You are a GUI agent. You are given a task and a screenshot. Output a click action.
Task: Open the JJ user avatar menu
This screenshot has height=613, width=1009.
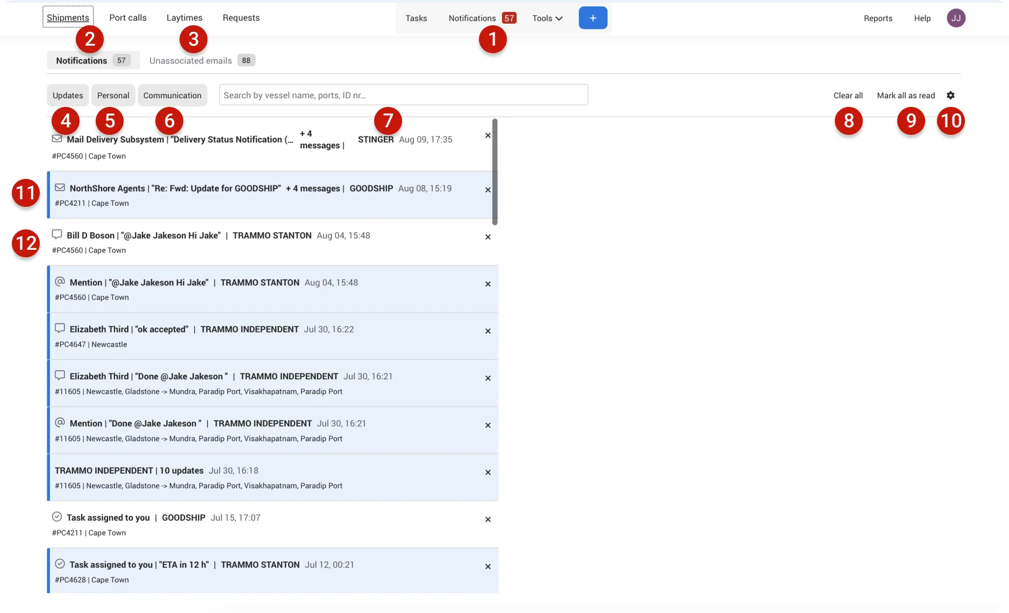[x=956, y=18]
